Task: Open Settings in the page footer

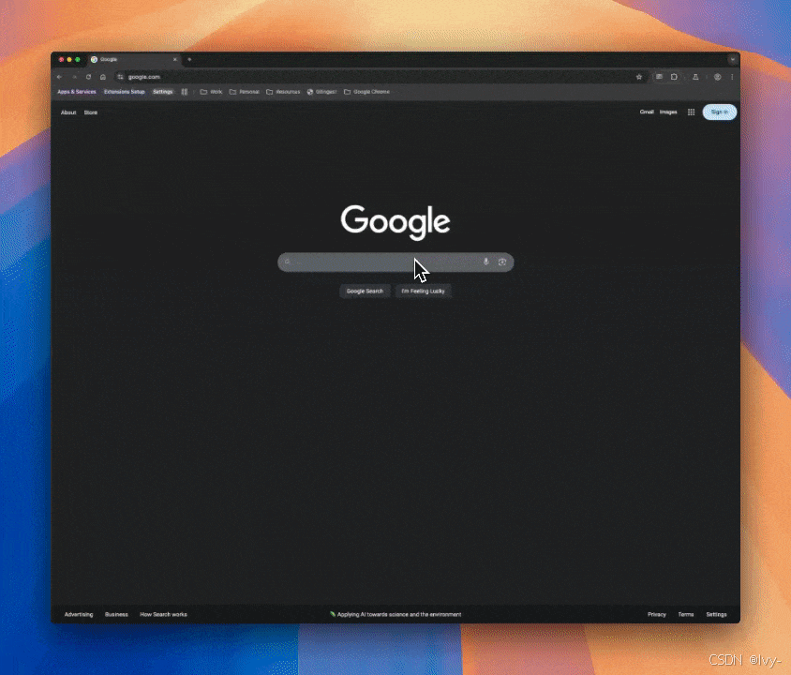Action: coord(716,614)
